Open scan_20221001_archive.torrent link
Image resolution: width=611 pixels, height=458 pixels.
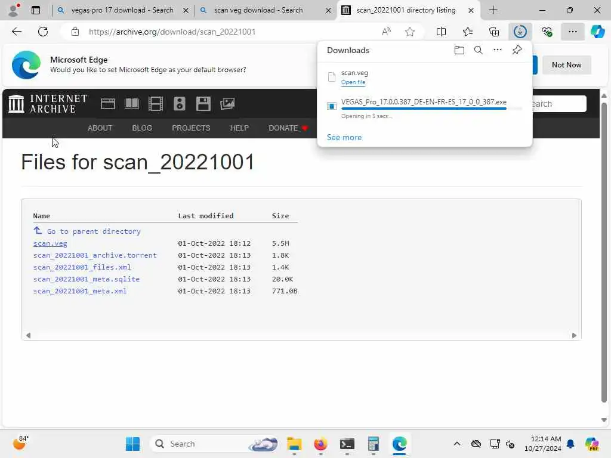coord(95,255)
